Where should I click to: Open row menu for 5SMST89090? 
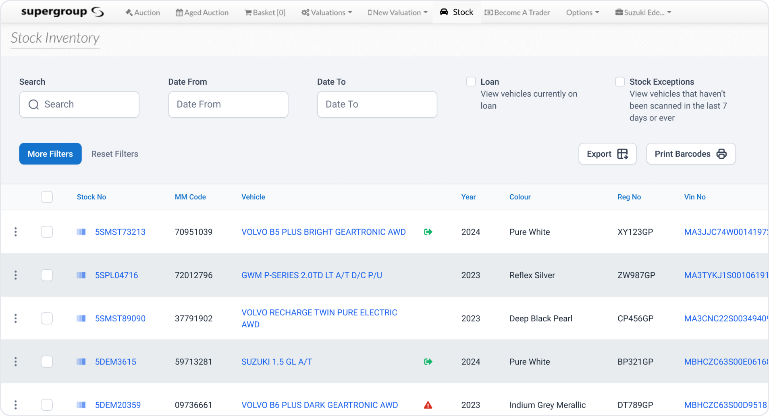tap(16, 318)
